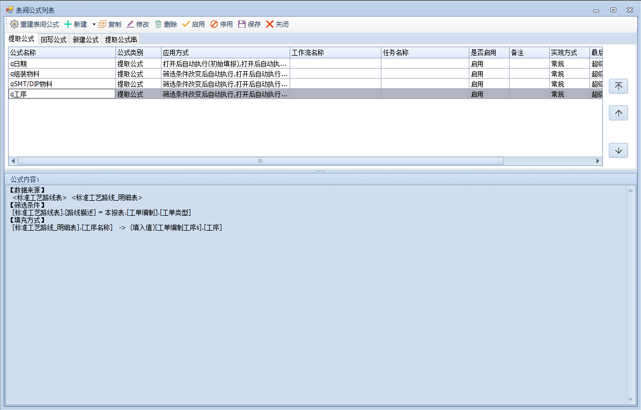Click the 复制 copy icon

(102, 24)
